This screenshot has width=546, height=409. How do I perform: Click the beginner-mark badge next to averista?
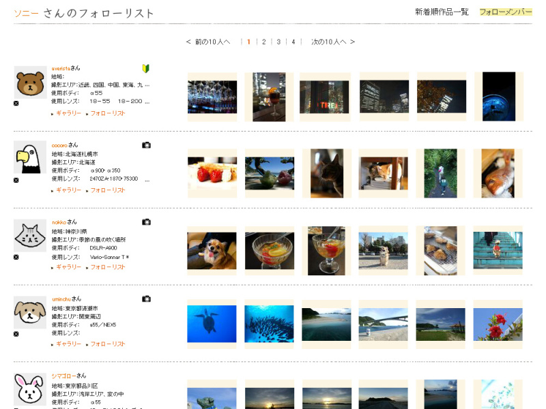click(145, 69)
